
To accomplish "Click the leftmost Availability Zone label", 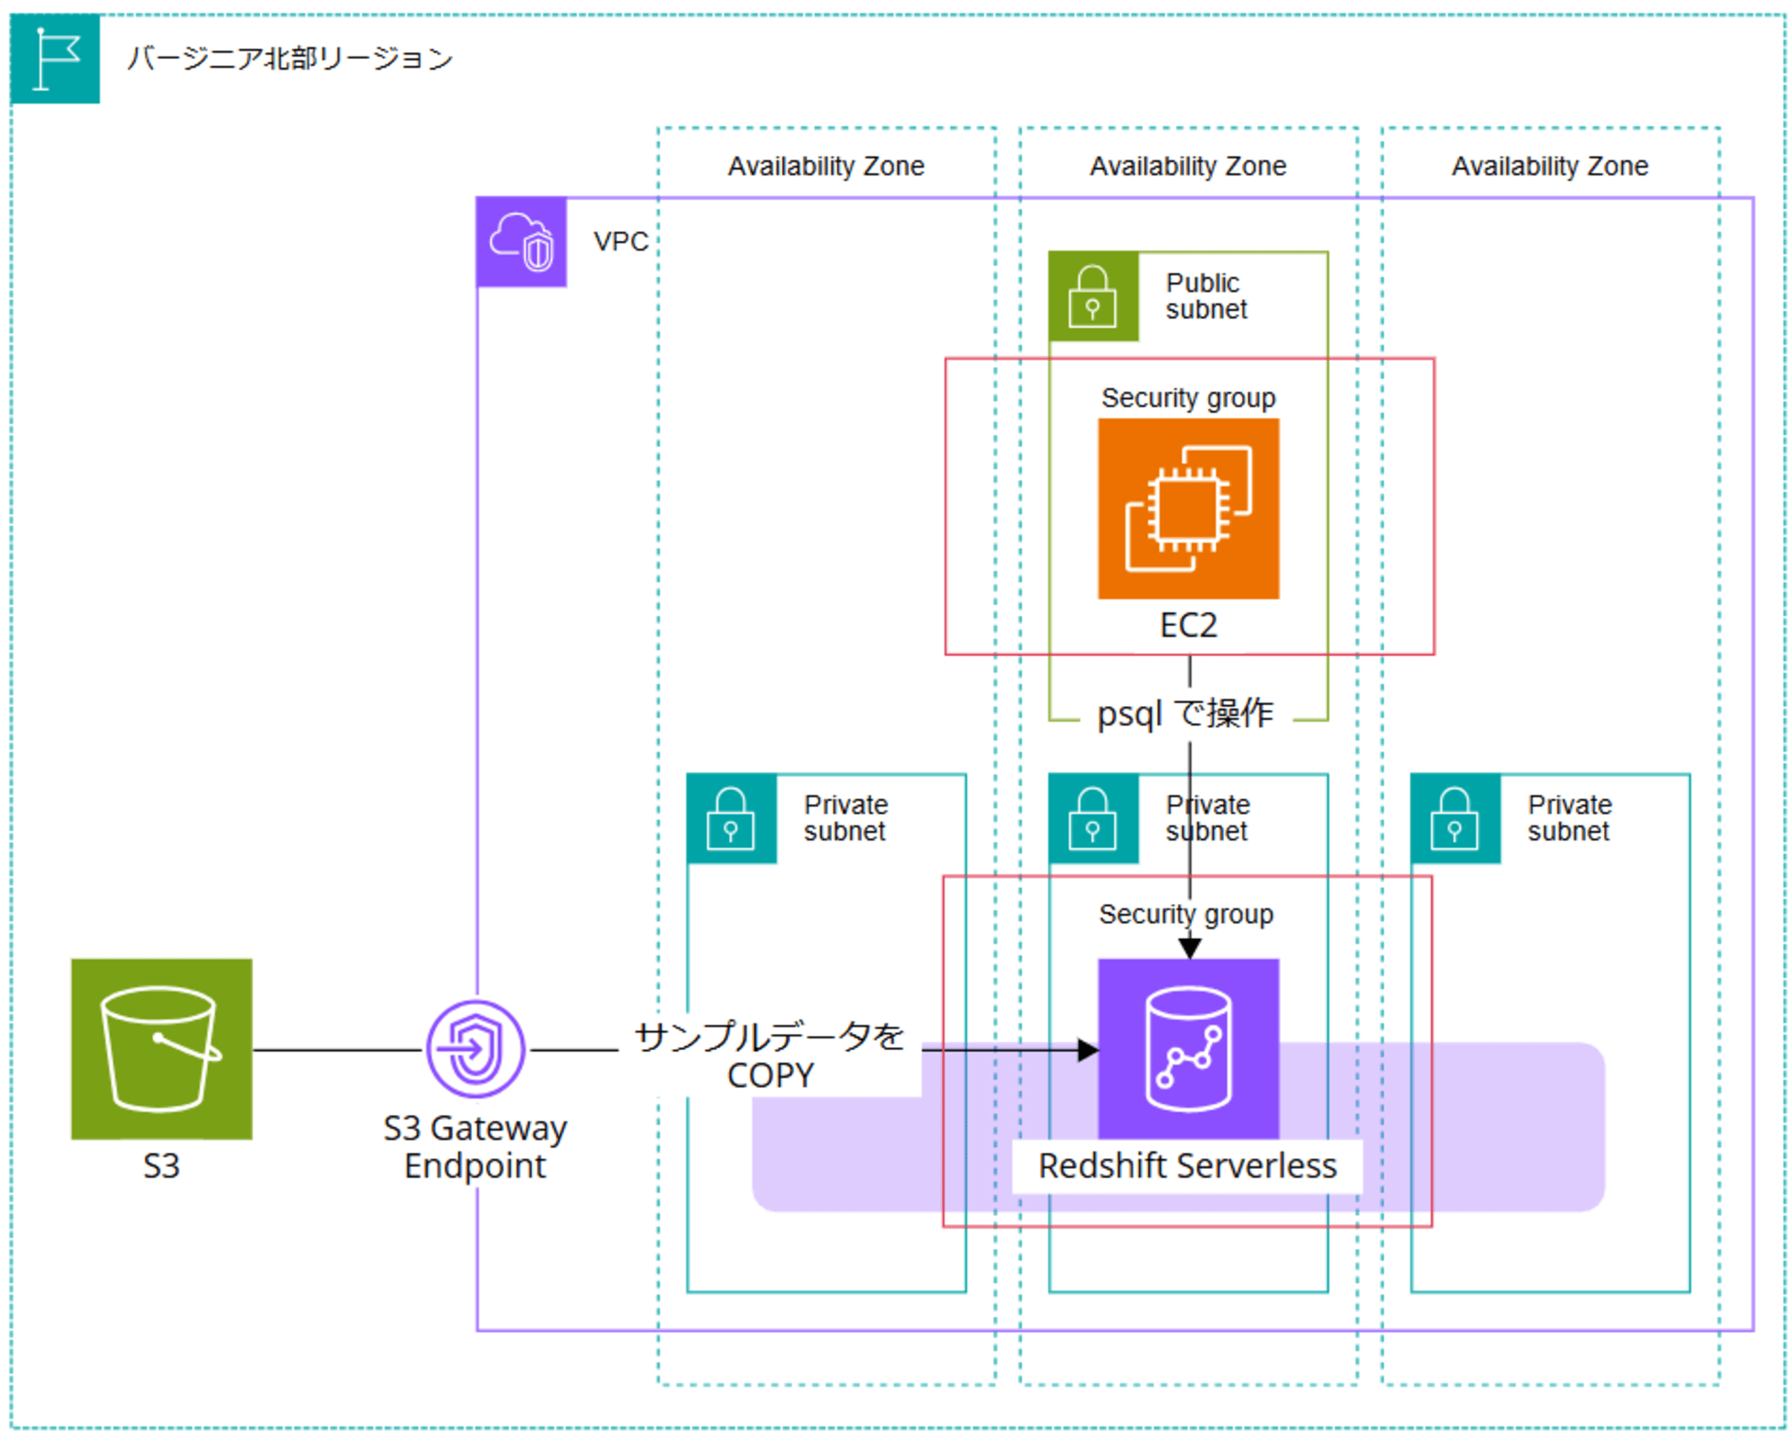I will 826,166.
